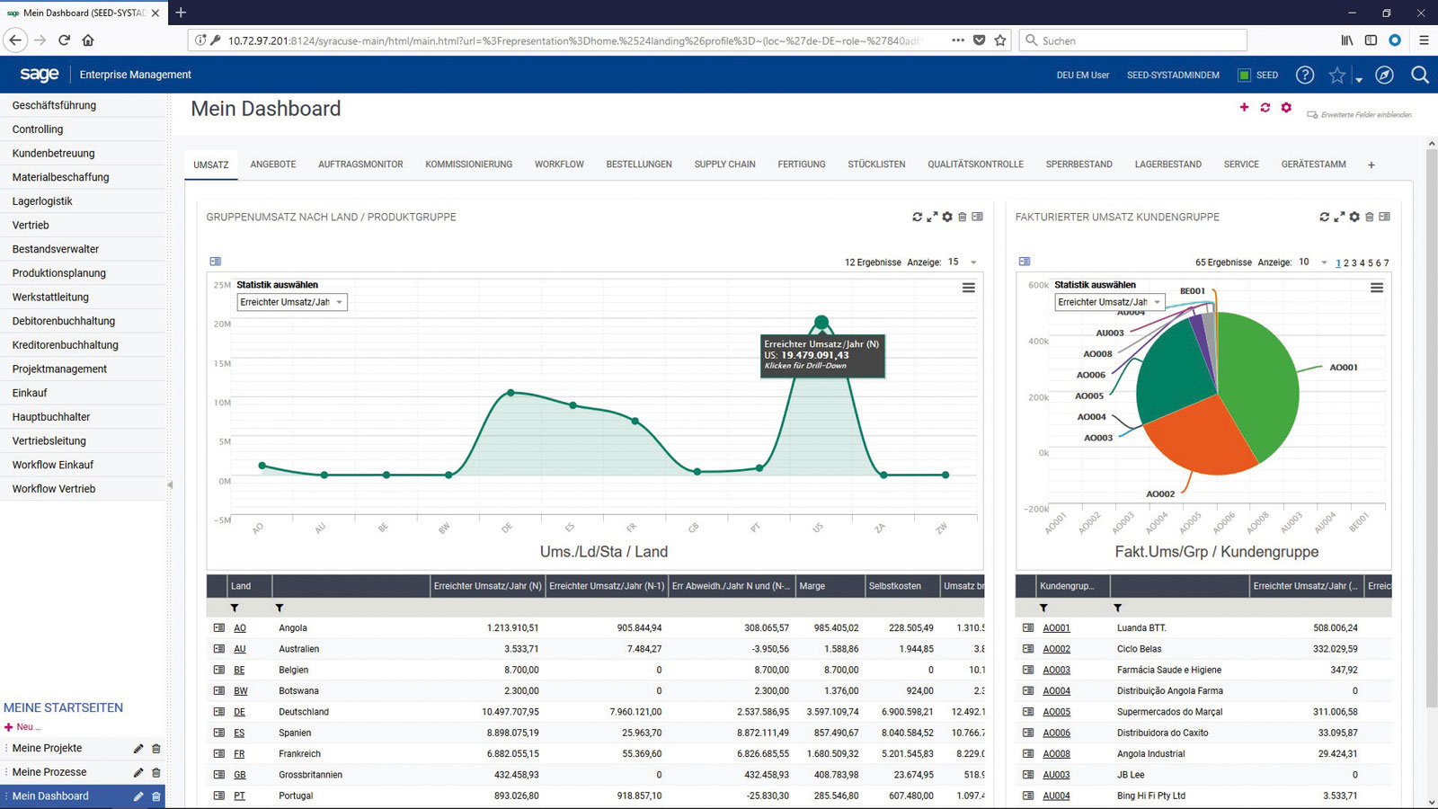
Task: Click the red refresh icon on dashboard header
Action: (1265, 107)
